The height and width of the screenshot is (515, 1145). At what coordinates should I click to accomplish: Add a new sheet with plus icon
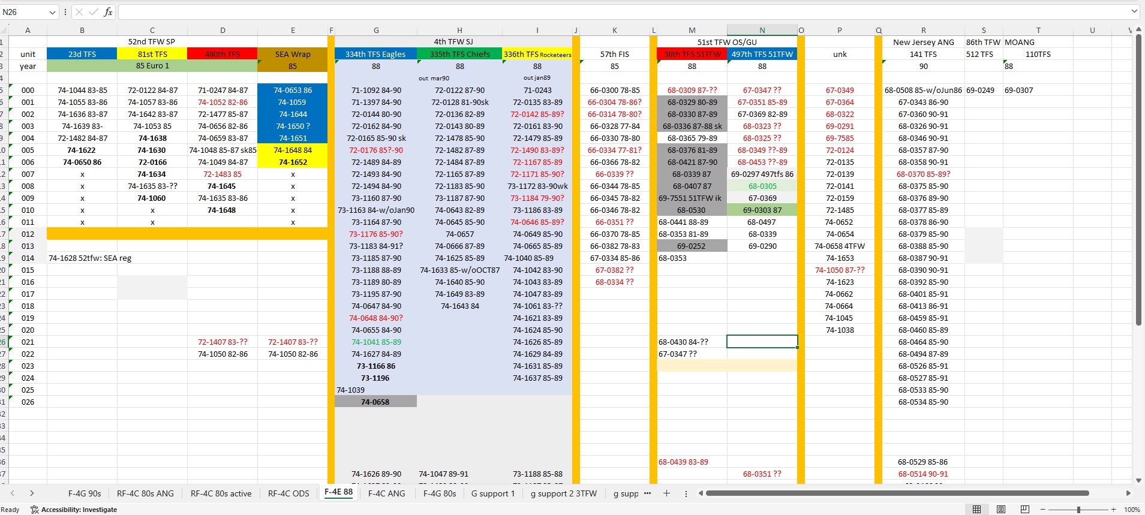666,493
